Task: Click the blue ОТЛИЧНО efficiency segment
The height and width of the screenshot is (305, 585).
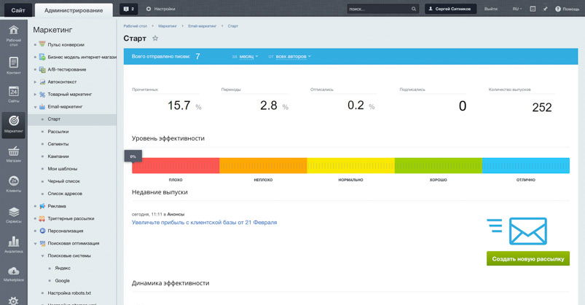Action: (x=526, y=165)
